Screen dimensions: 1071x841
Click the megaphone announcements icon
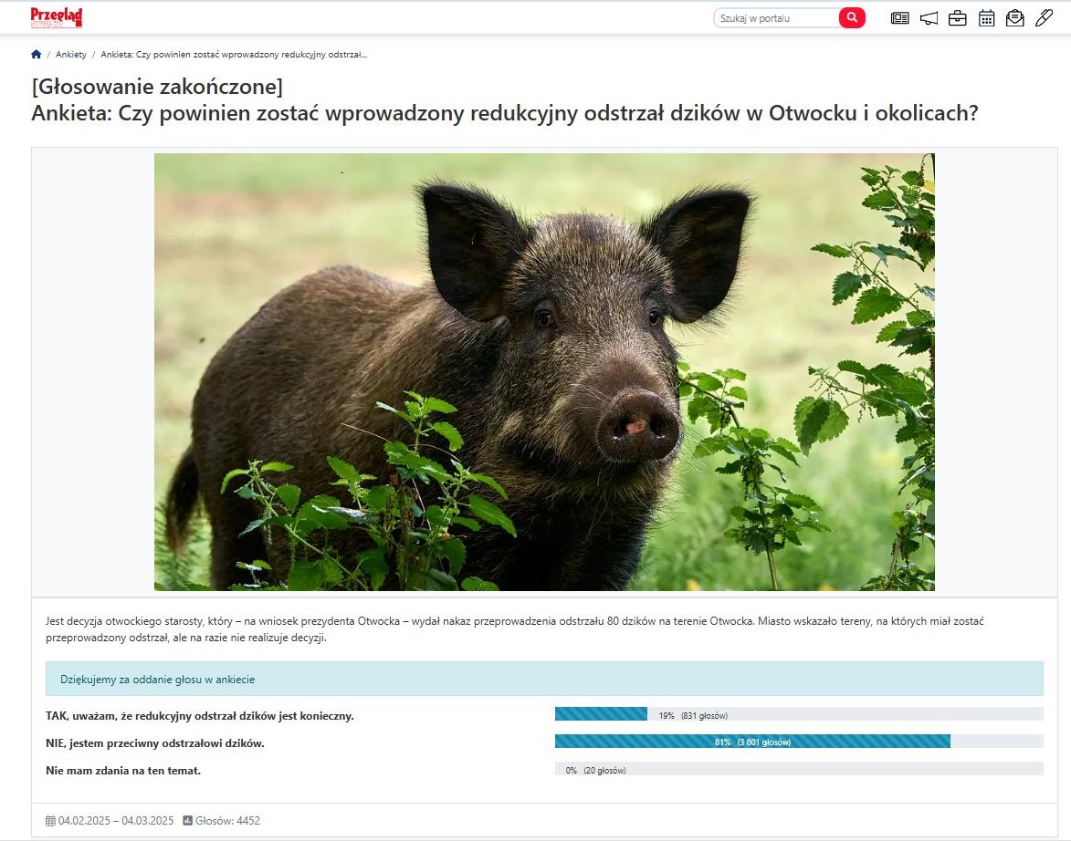(929, 18)
